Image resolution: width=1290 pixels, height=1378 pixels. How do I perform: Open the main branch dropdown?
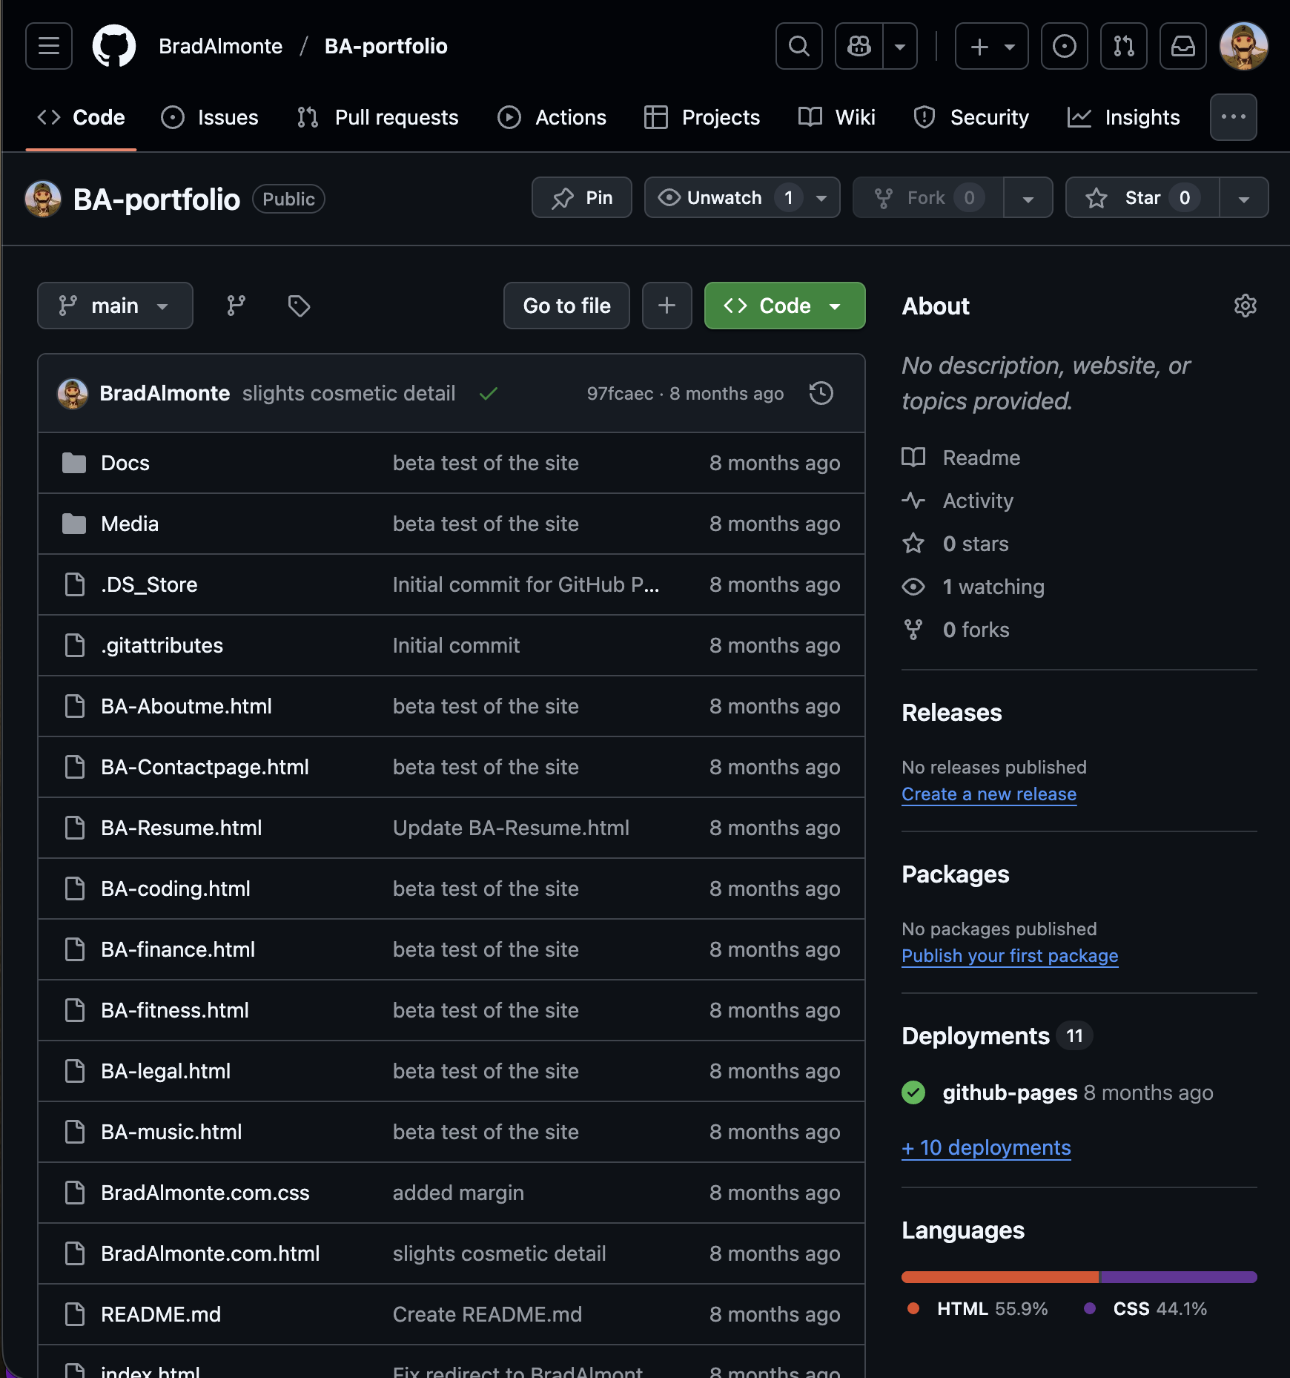pyautogui.click(x=115, y=306)
